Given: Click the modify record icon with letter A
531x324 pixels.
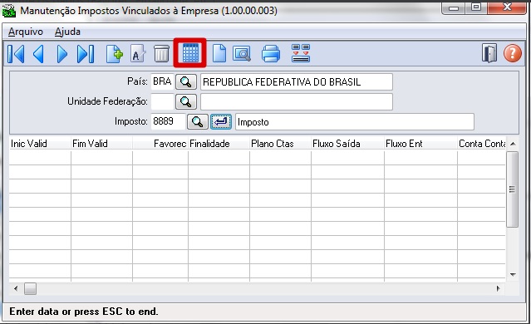Looking at the screenshot, I should click(x=137, y=53).
